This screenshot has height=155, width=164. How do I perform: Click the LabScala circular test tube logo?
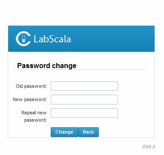pyautogui.click(x=23, y=39)
